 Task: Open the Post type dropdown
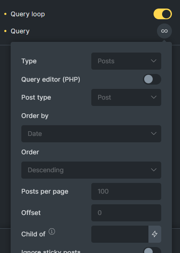coord(126,97)
